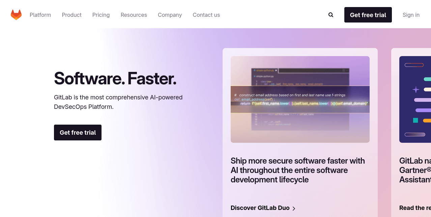431x217 pixels.
Task: Select Company in the navigation bar
Action: tap(170, 15)
